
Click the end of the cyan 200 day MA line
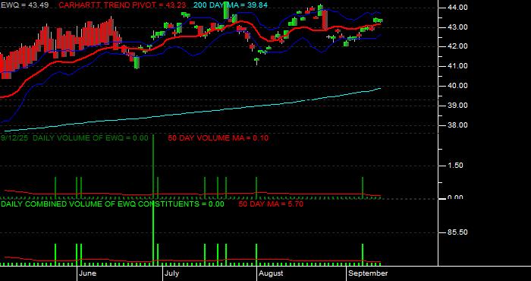pyautogui.click(x=380, y=88)
